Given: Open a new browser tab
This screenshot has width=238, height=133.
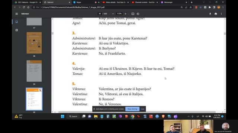Looking at the screenshot, I should point(192,2).
